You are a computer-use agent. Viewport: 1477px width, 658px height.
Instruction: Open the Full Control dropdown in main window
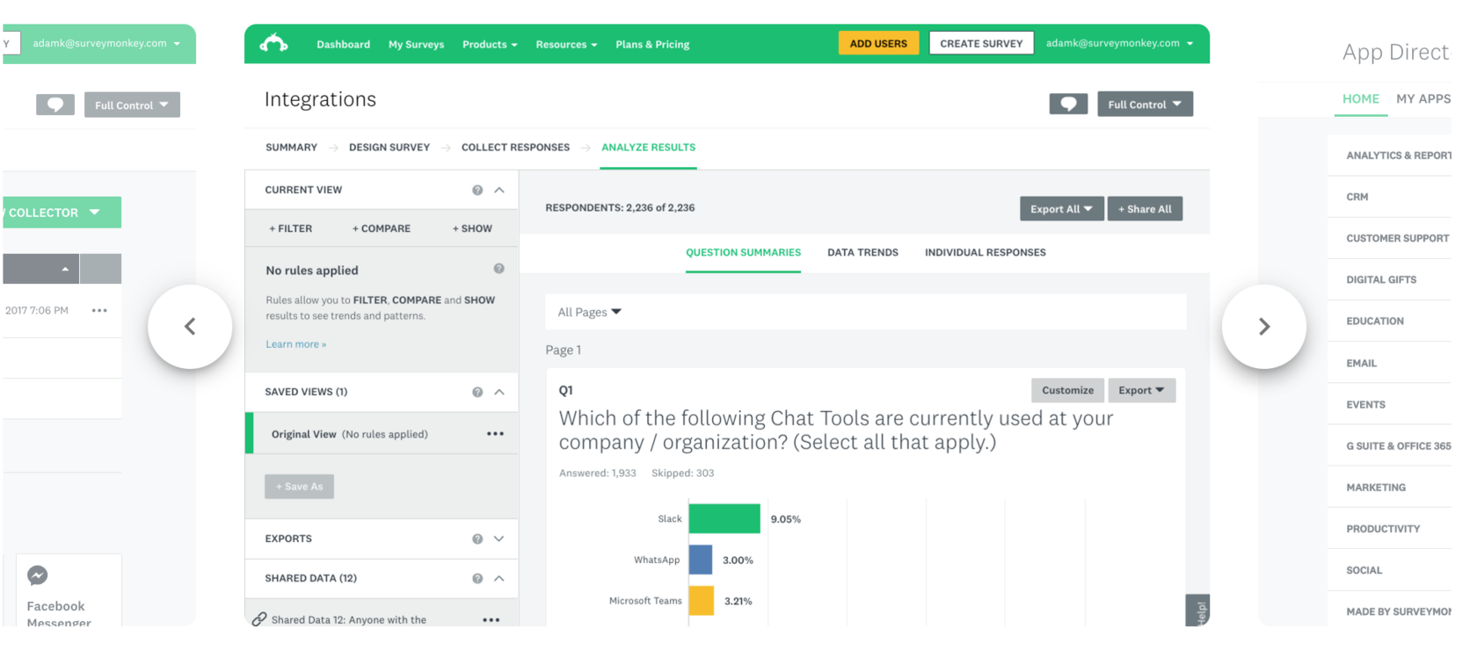tap(1145, 104)
